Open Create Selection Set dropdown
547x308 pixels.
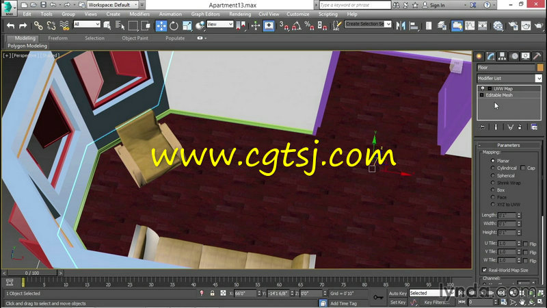pos(388,24)
